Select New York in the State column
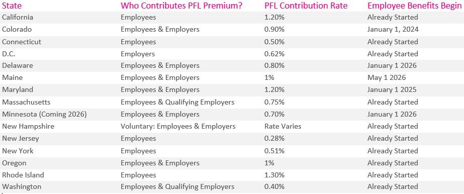Screen dimensions: 464x194 18,151
